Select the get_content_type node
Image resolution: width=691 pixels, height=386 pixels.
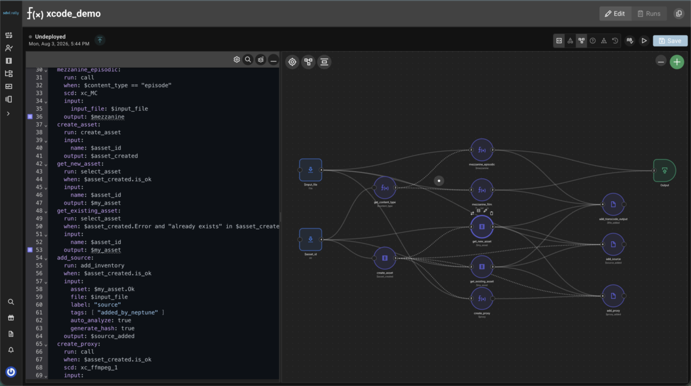(385, 188)
